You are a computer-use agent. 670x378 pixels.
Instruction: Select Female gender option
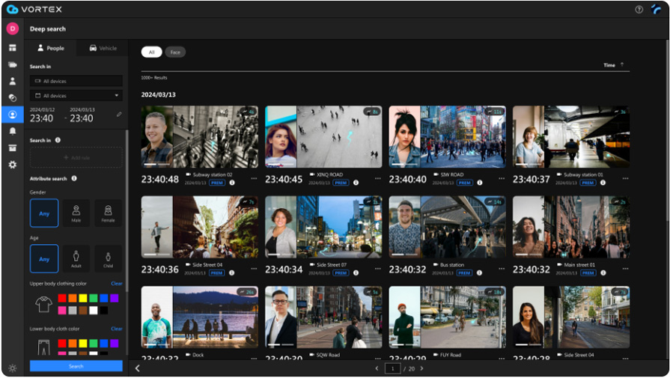(x=108, y=213)
